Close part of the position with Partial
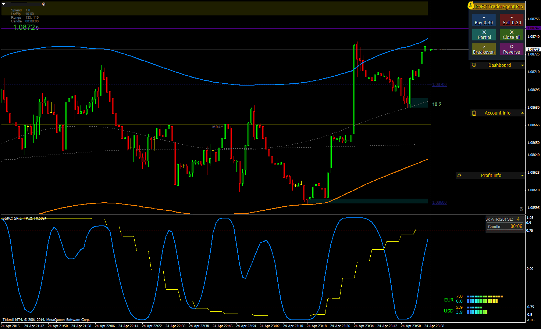This screenshot has height=329, width=541. 484,35
